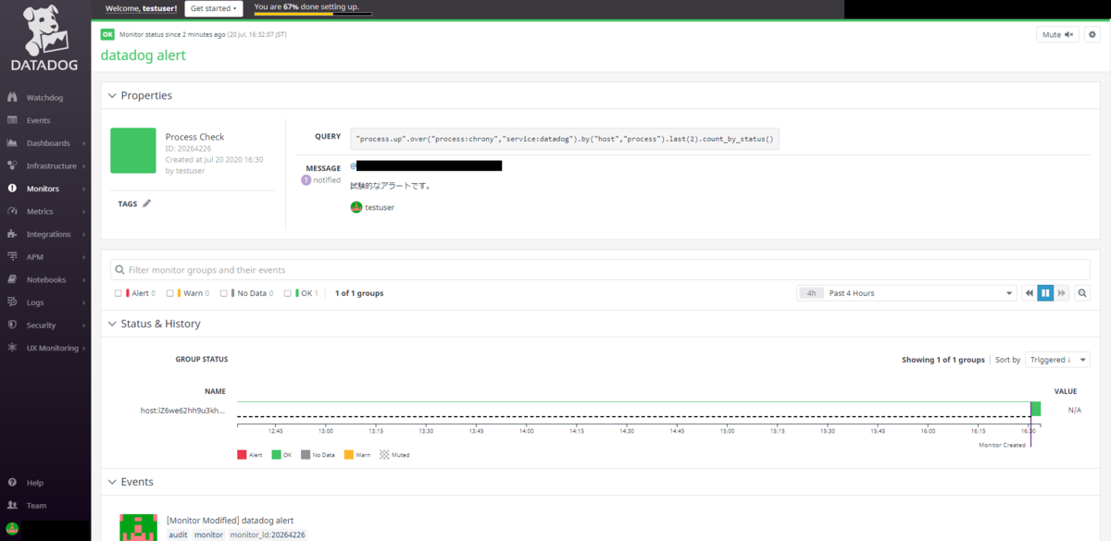Edit tags with pencil icon
The height and width of the screenshot is (541, 1111).
pos(146,203)
